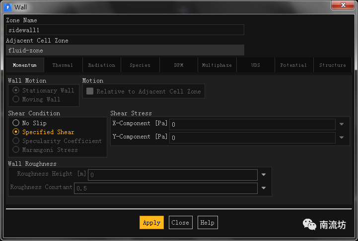Image resolution: width=358 pixels, height=241 pixels.
Task: Select Marangoni Stress radio button
Action: pyautogui.click(x=16, y=149)
